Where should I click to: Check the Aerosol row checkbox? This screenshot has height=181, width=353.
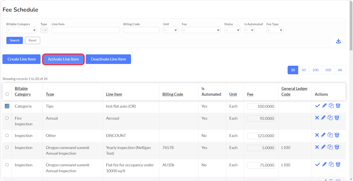click(7, 118)
